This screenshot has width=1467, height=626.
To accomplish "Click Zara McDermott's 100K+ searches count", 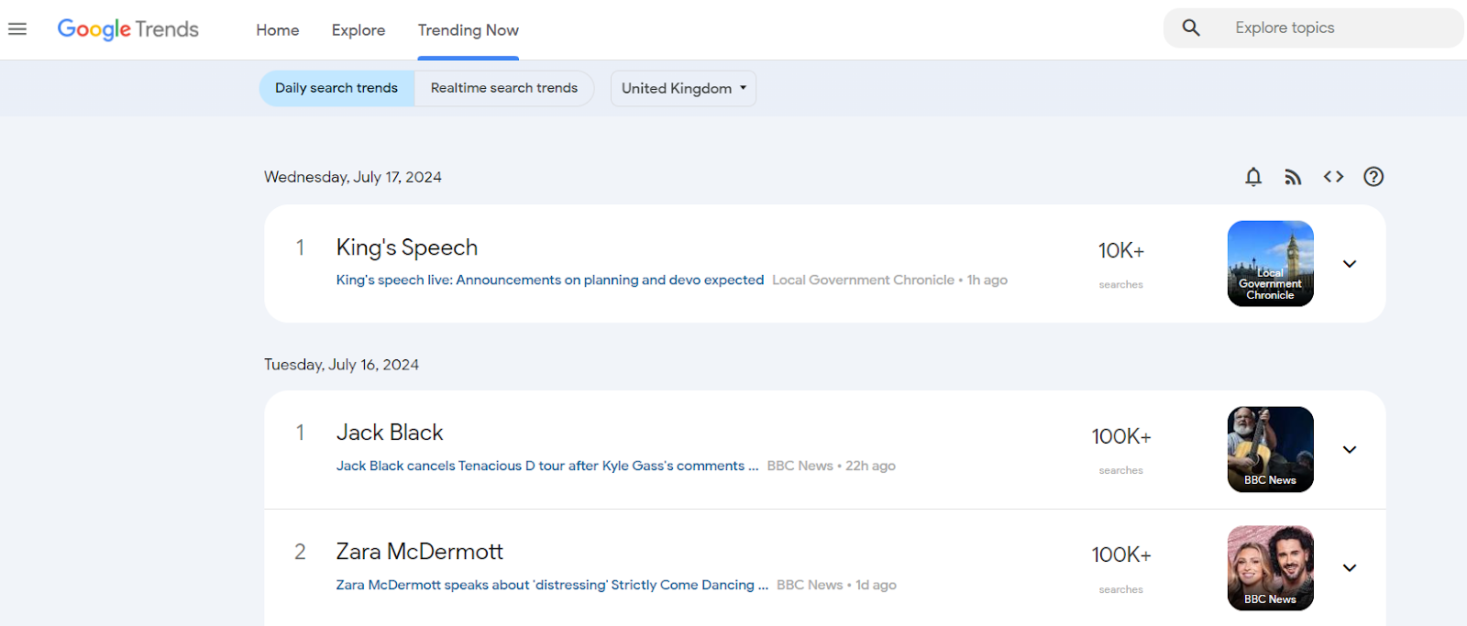I will tap(1121, 555).
